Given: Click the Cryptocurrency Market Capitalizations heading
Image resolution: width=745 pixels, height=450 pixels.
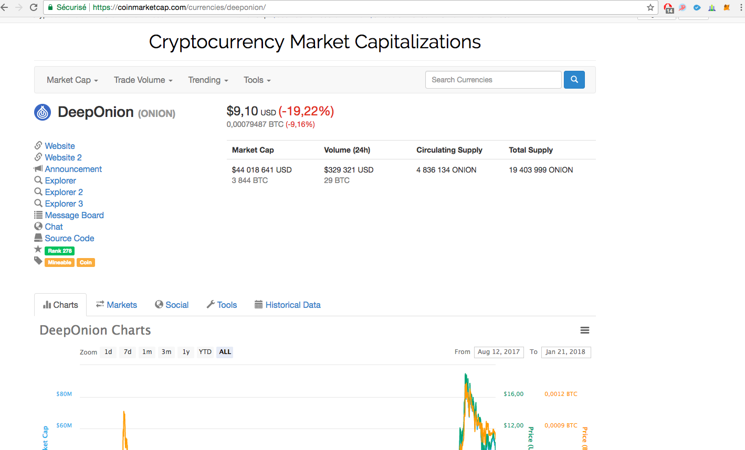Looking at the screenshot, I should coord(315,42).
